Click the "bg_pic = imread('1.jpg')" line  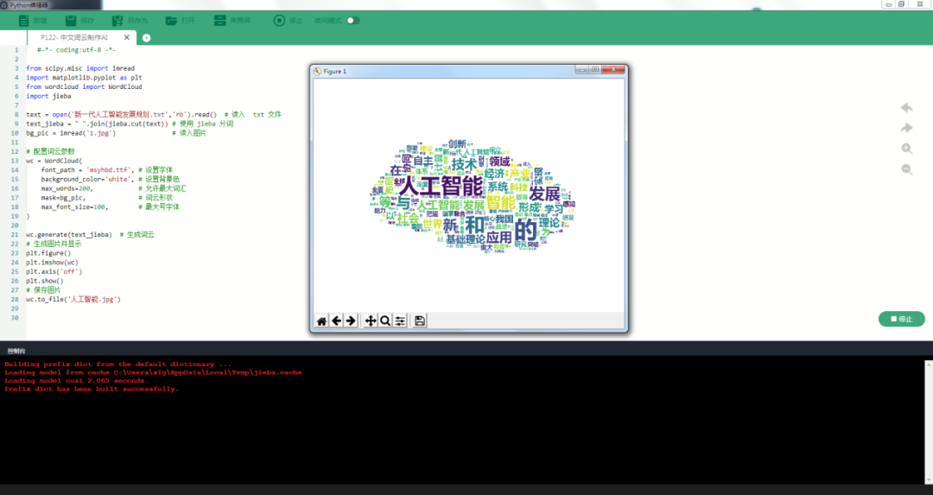116,133
